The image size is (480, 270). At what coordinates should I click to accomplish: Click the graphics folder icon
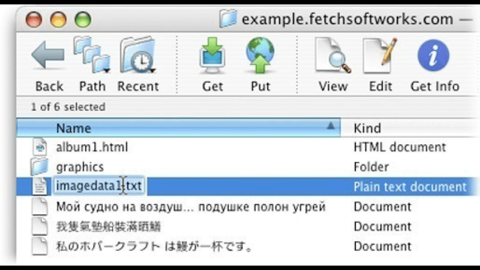pyautogui.click(x=39, y=166)
